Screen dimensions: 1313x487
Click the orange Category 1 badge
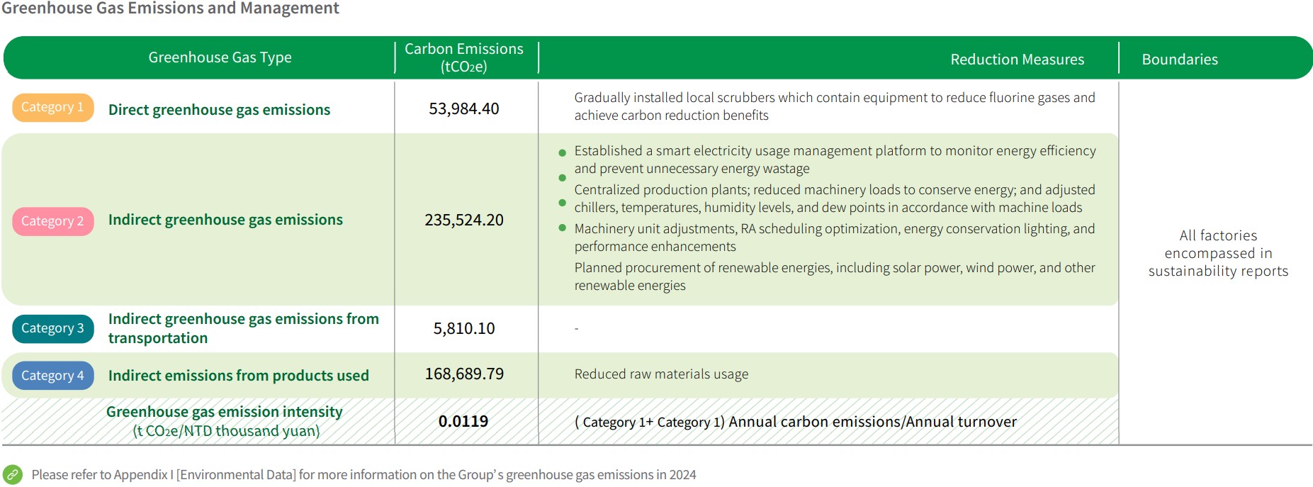click(52, 108)
